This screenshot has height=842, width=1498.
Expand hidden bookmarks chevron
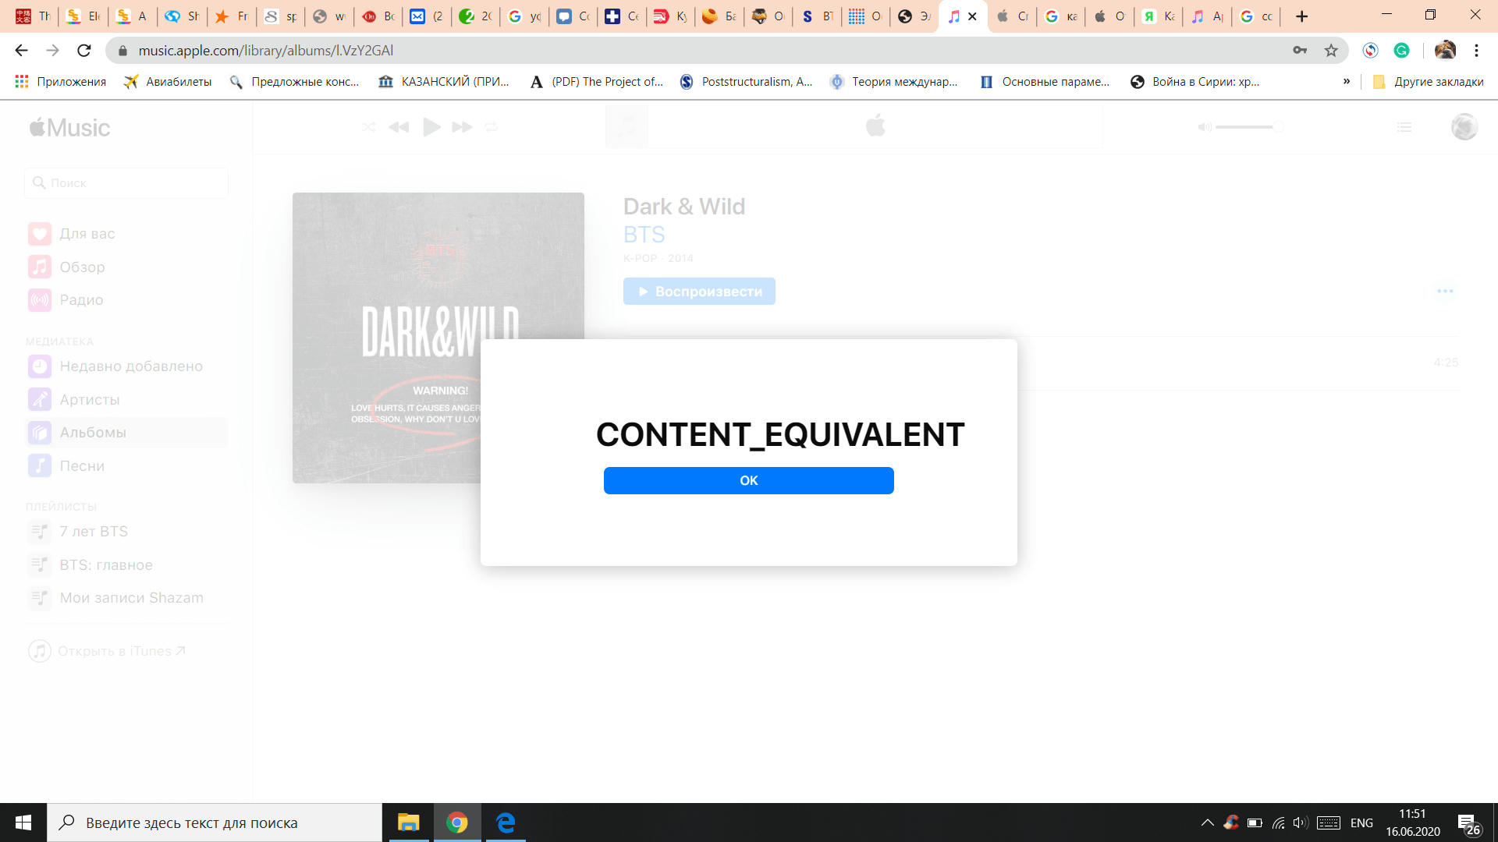(x=1346, y=81)
